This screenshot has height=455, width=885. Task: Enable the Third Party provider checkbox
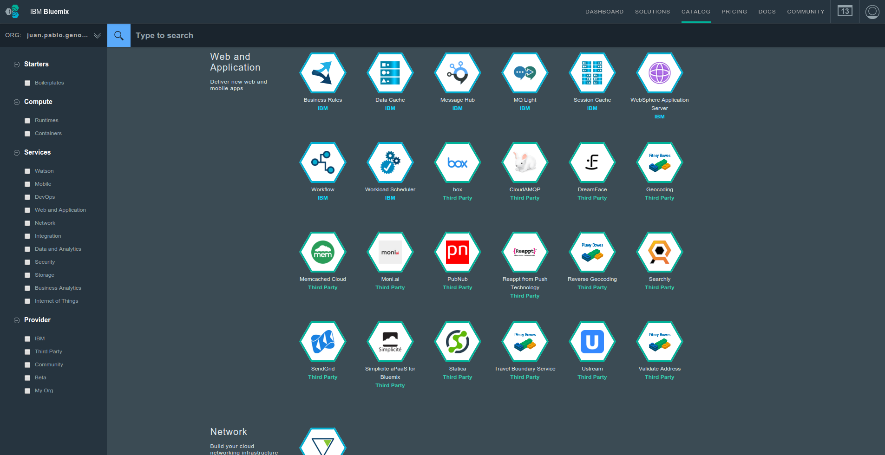(x=27, y=352)
